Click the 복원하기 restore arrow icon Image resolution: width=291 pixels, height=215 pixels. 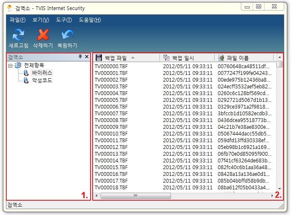click(67, 35)
